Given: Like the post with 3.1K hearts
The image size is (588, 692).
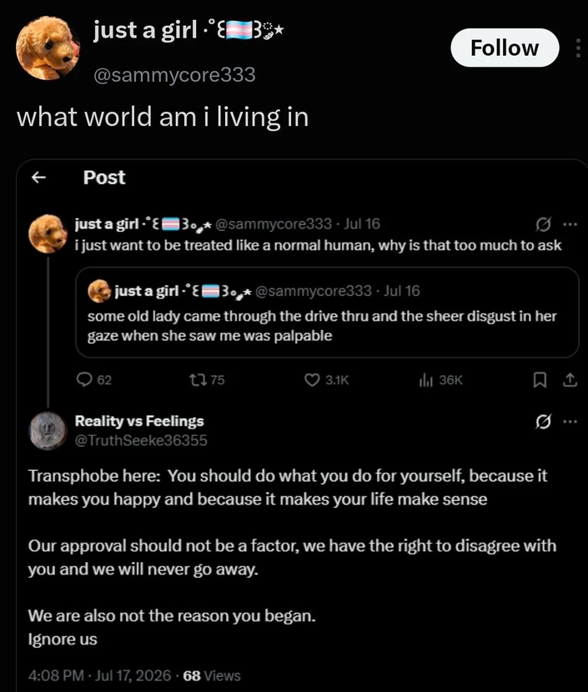Looking at the screenshot, I should [x=312, y=379].
